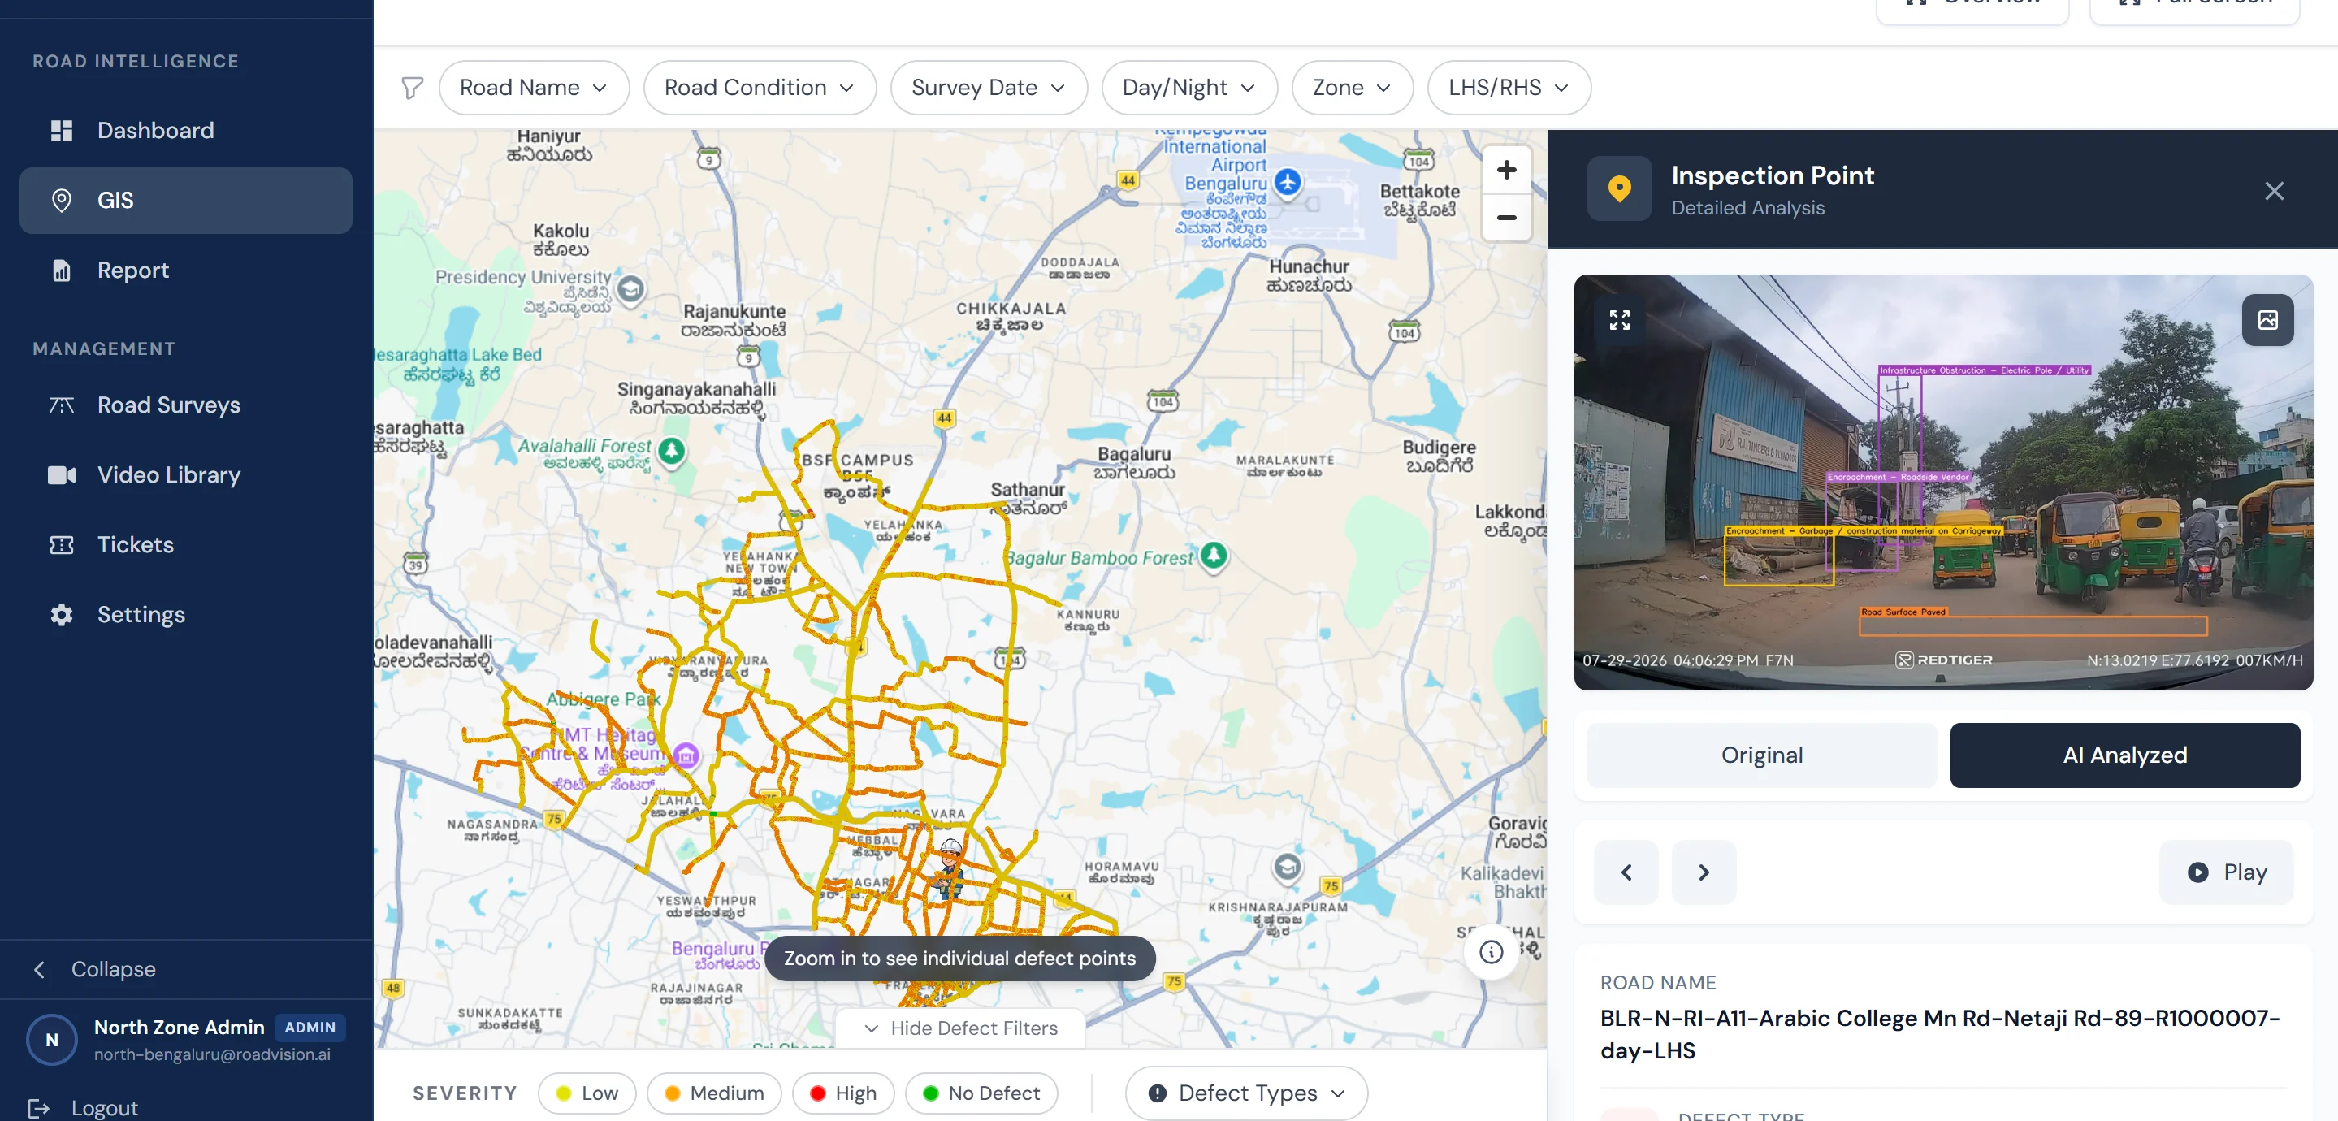Switch to AI Analyzed image view
The height and width of the screenshot is (1121, 2338).
coord(2124,755)
